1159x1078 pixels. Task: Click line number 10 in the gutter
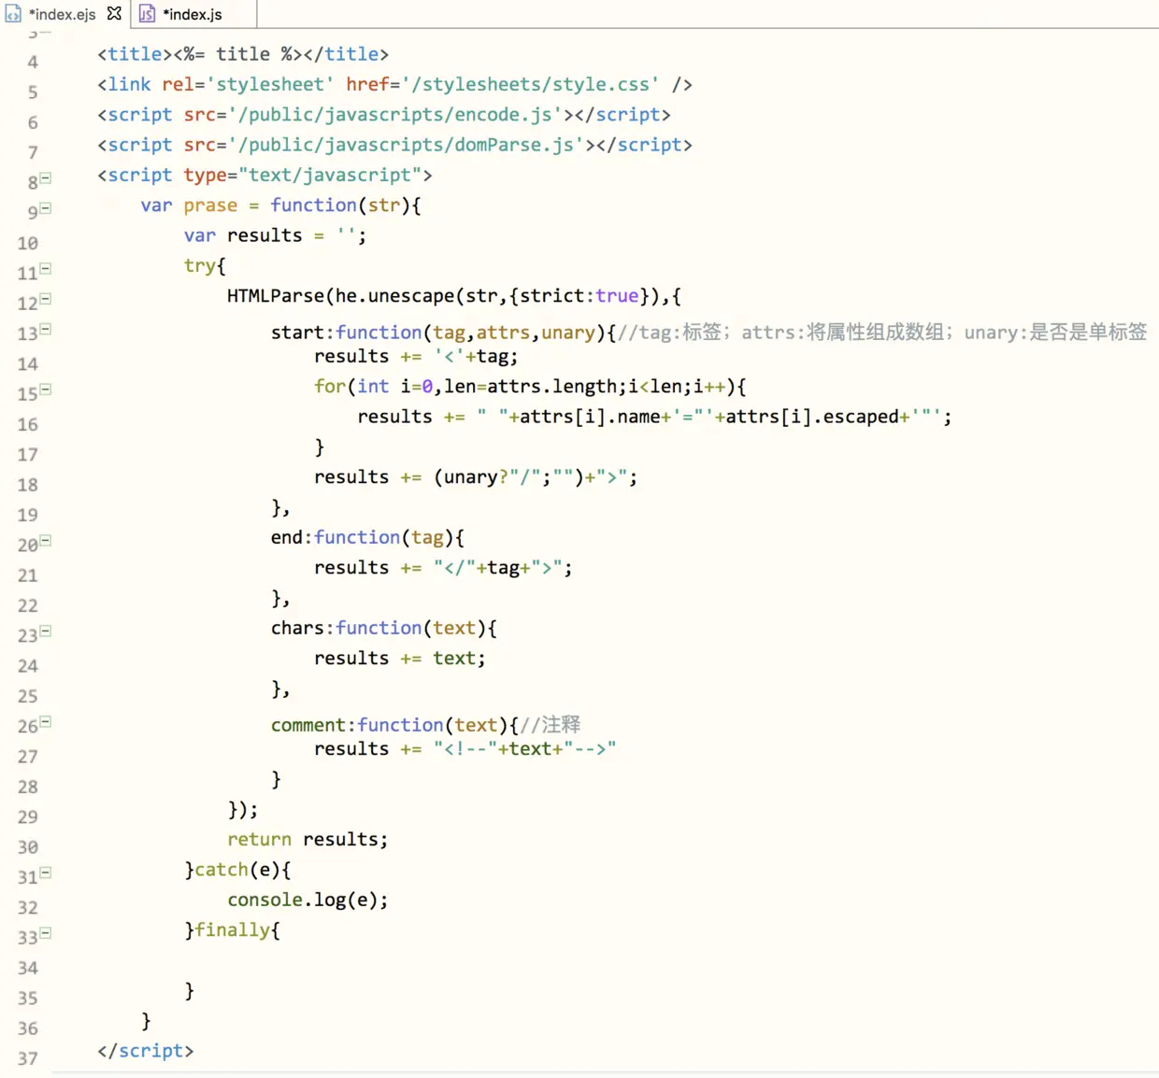coord(28,244)
